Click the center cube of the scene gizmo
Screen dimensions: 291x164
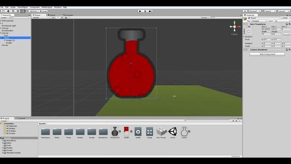point(235,27)
